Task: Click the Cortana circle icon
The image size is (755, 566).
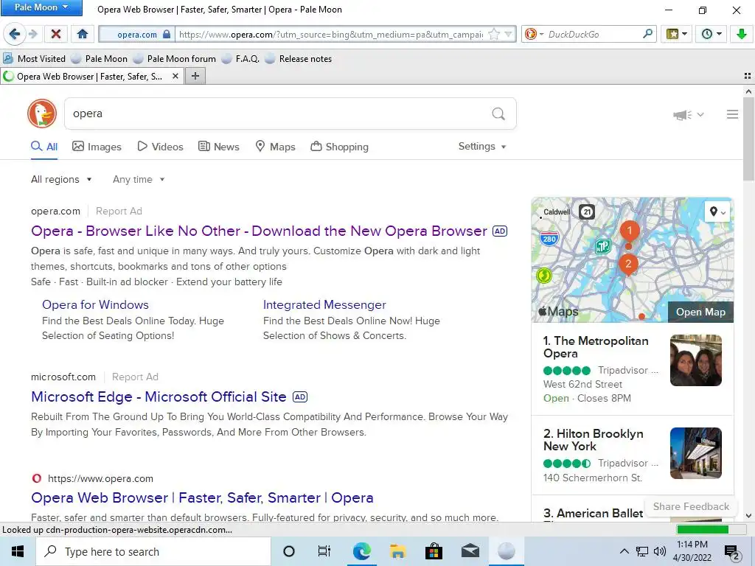Action: pos(288,551)
